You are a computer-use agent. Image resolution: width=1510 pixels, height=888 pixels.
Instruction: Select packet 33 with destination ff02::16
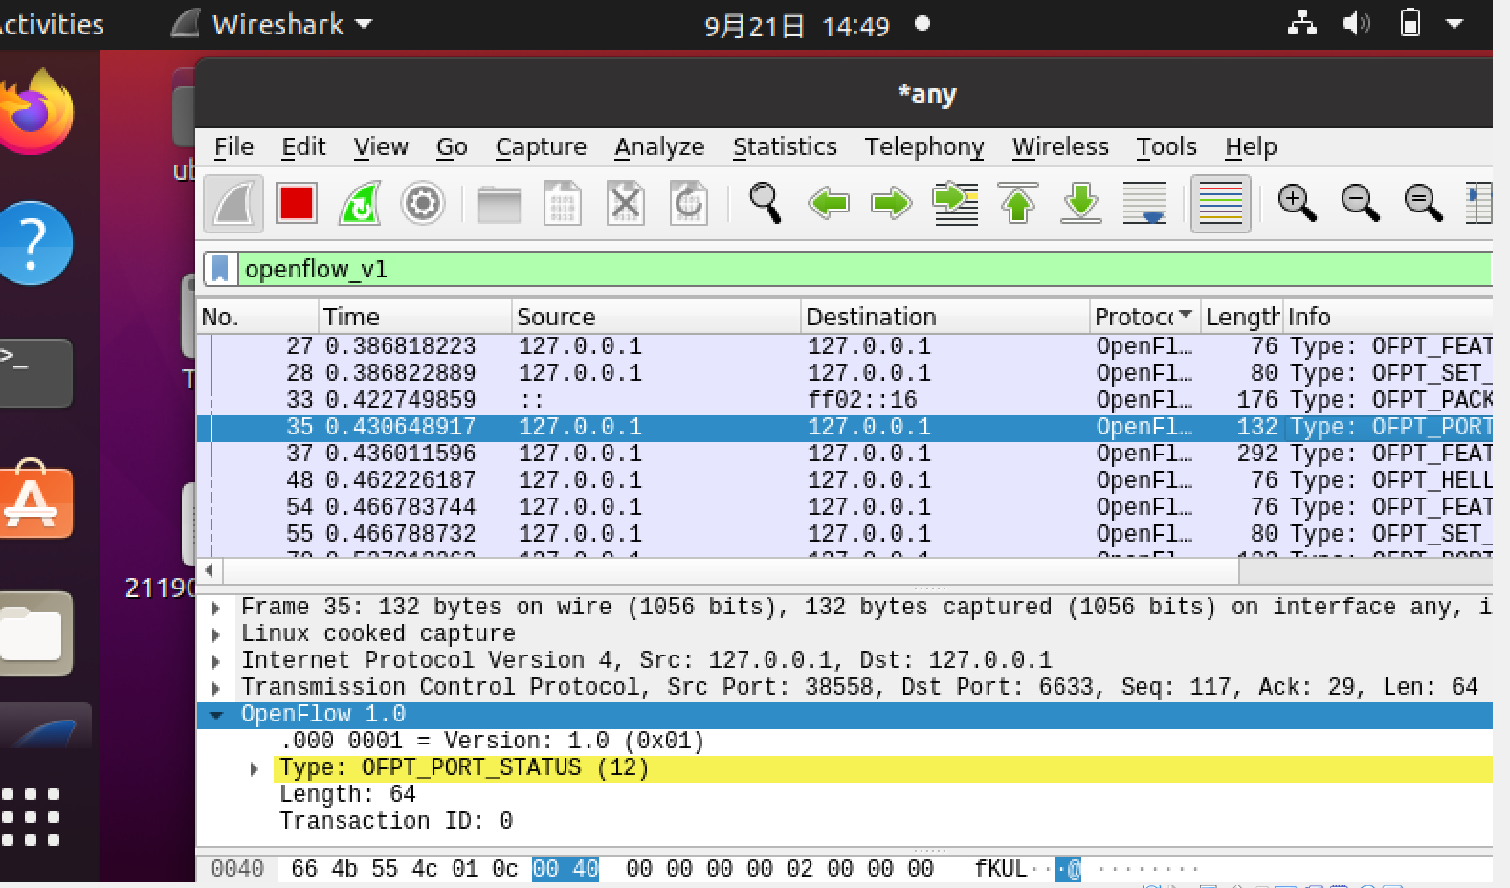click(x=845, y=400)
